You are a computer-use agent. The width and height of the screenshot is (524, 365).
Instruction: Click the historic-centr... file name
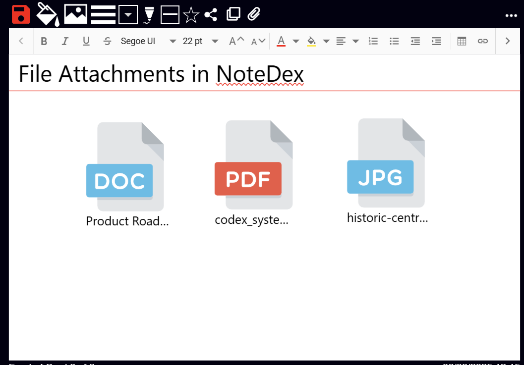(387, 218)
